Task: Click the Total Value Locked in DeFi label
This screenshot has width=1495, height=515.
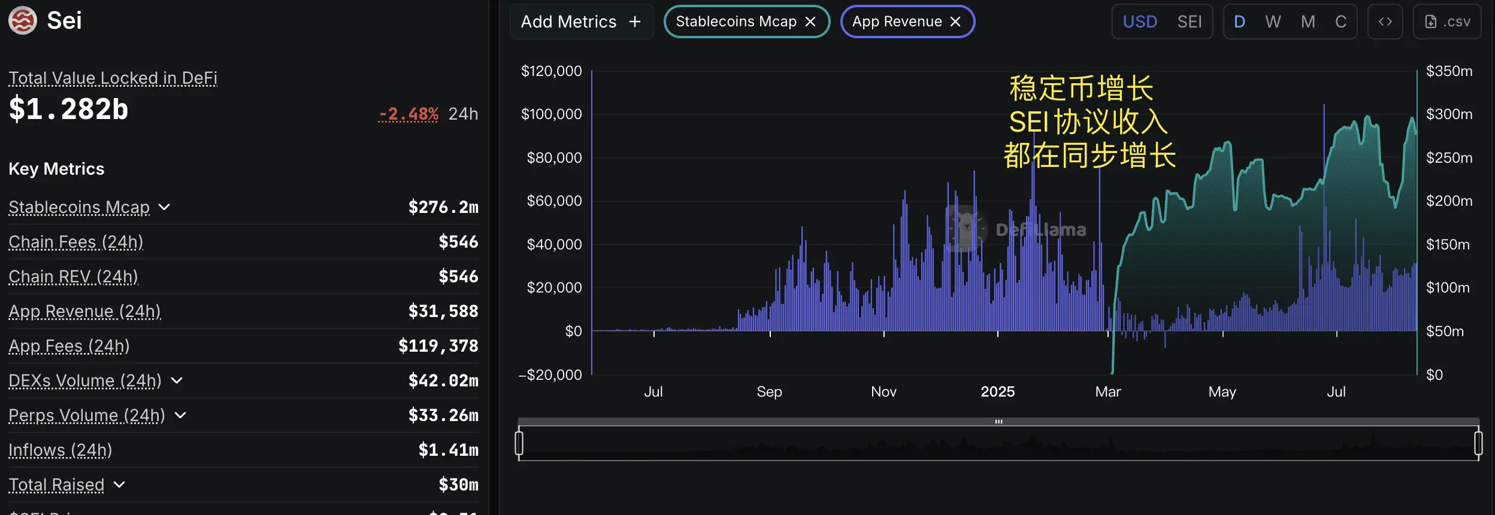Action: [113, 78]
